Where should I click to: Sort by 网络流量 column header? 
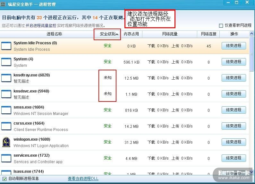click(170, 34)
